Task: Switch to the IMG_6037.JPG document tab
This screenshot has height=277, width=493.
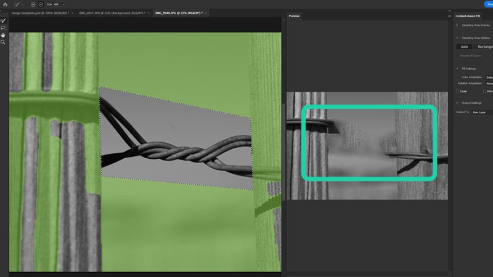Action: point(112,13)
